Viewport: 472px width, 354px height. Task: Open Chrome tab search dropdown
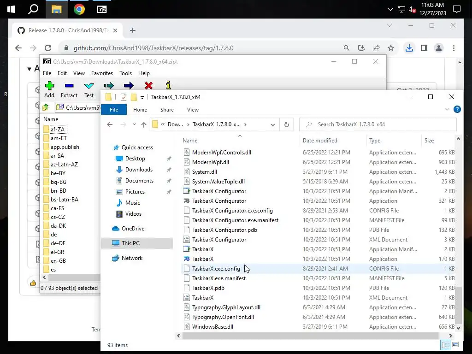tap(389, 25)
